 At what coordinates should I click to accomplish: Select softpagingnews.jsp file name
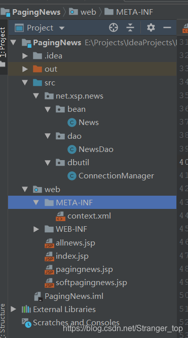pos(91,283)
